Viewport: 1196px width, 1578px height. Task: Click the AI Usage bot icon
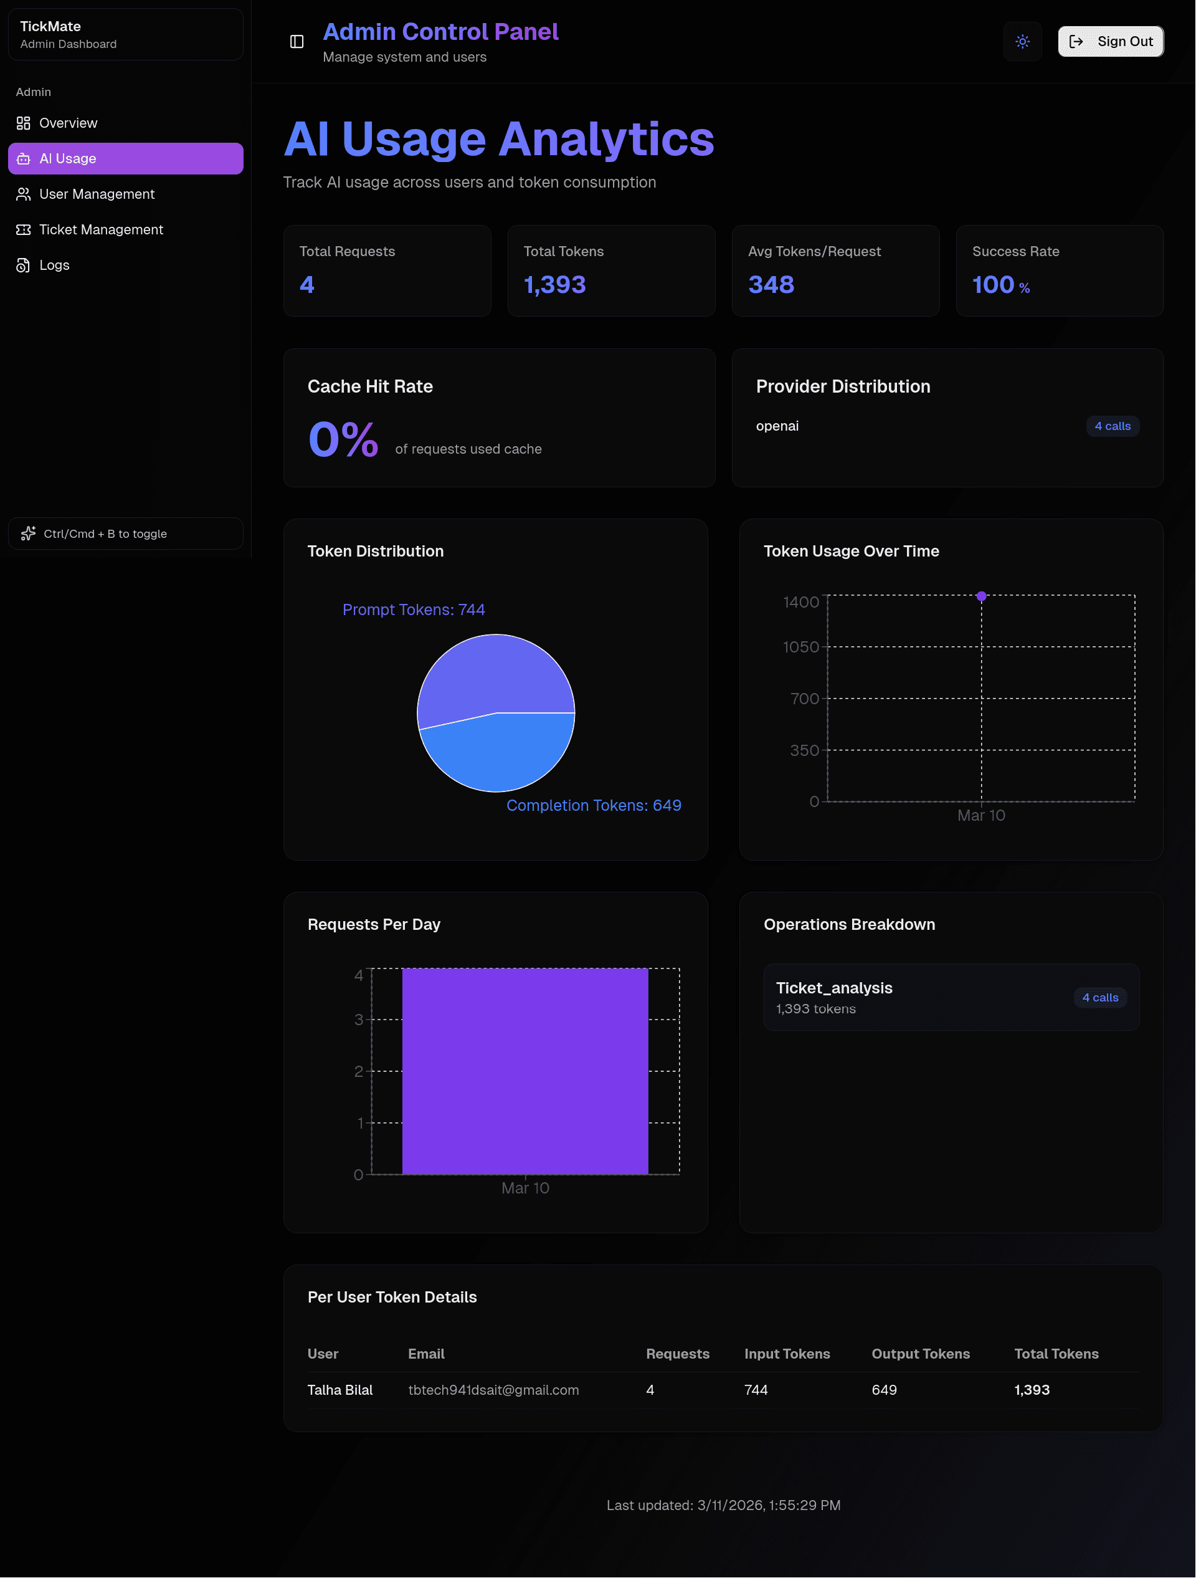pyautogui.click(x=24, y=158)
